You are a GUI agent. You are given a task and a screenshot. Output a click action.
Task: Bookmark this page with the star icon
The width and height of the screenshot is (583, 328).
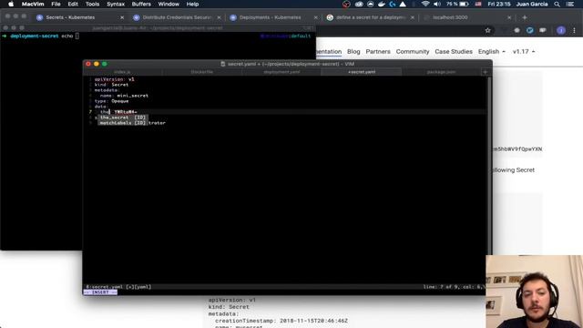(x=488, y=30)
